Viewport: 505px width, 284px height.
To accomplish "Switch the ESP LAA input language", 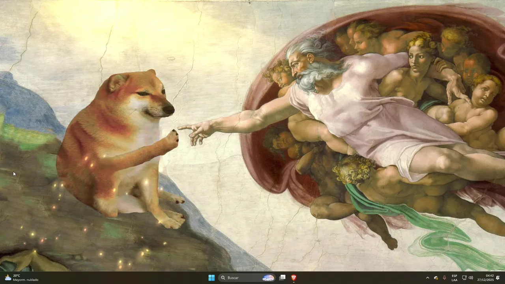I will (454, 278).
